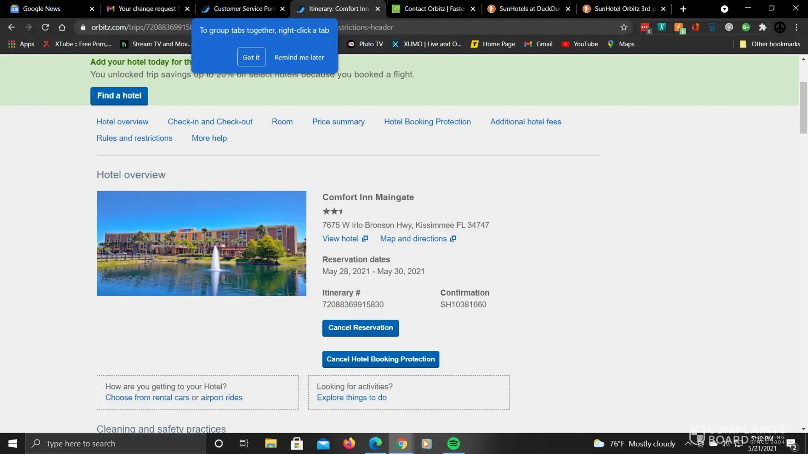Jump to the Price summary section
This screenshot has width=808, height=454.
click(x=338, y=122)
